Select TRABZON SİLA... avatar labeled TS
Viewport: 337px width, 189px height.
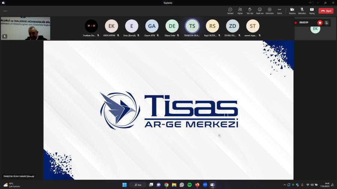pyautogui.click(x=192, y=26)
